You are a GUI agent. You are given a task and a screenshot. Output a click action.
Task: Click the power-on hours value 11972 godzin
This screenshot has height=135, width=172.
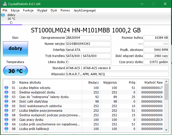coord(156,62)
